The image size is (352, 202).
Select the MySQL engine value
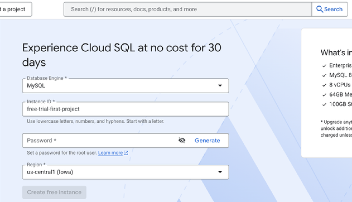pyautogui.click(x=36, y=85)
